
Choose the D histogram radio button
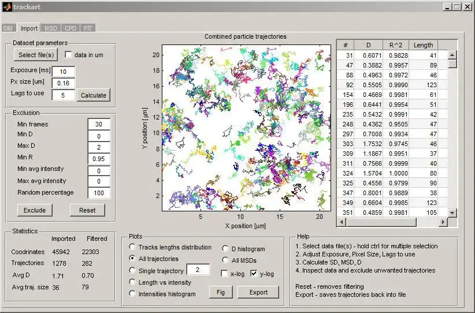[226, 249]
